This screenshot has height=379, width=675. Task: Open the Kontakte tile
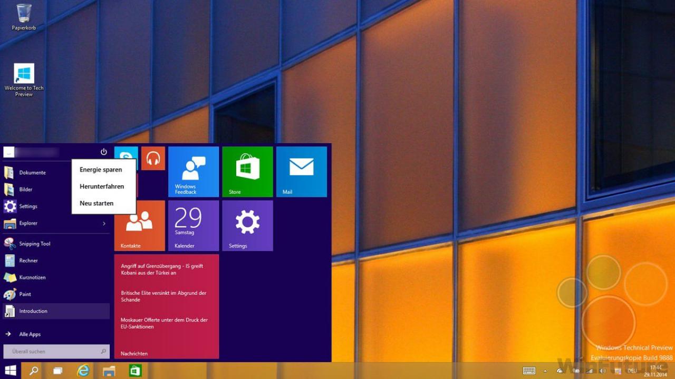[x=140, y=225]
